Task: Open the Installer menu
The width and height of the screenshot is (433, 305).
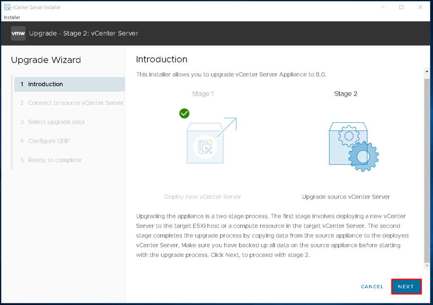Action: click(x=11, y=17)
